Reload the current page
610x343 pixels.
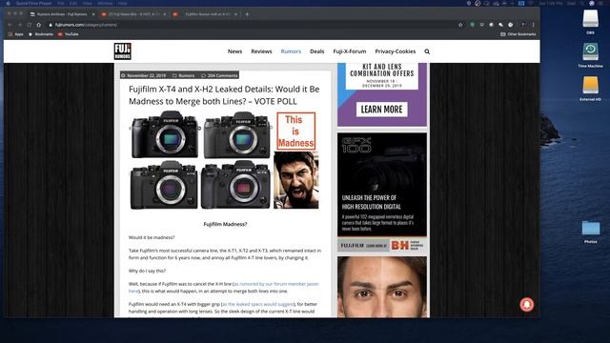[30, 25]
